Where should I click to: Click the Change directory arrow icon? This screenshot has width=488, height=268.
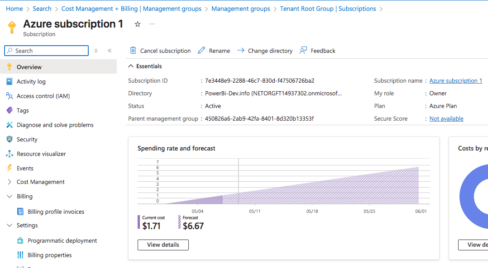240,50
